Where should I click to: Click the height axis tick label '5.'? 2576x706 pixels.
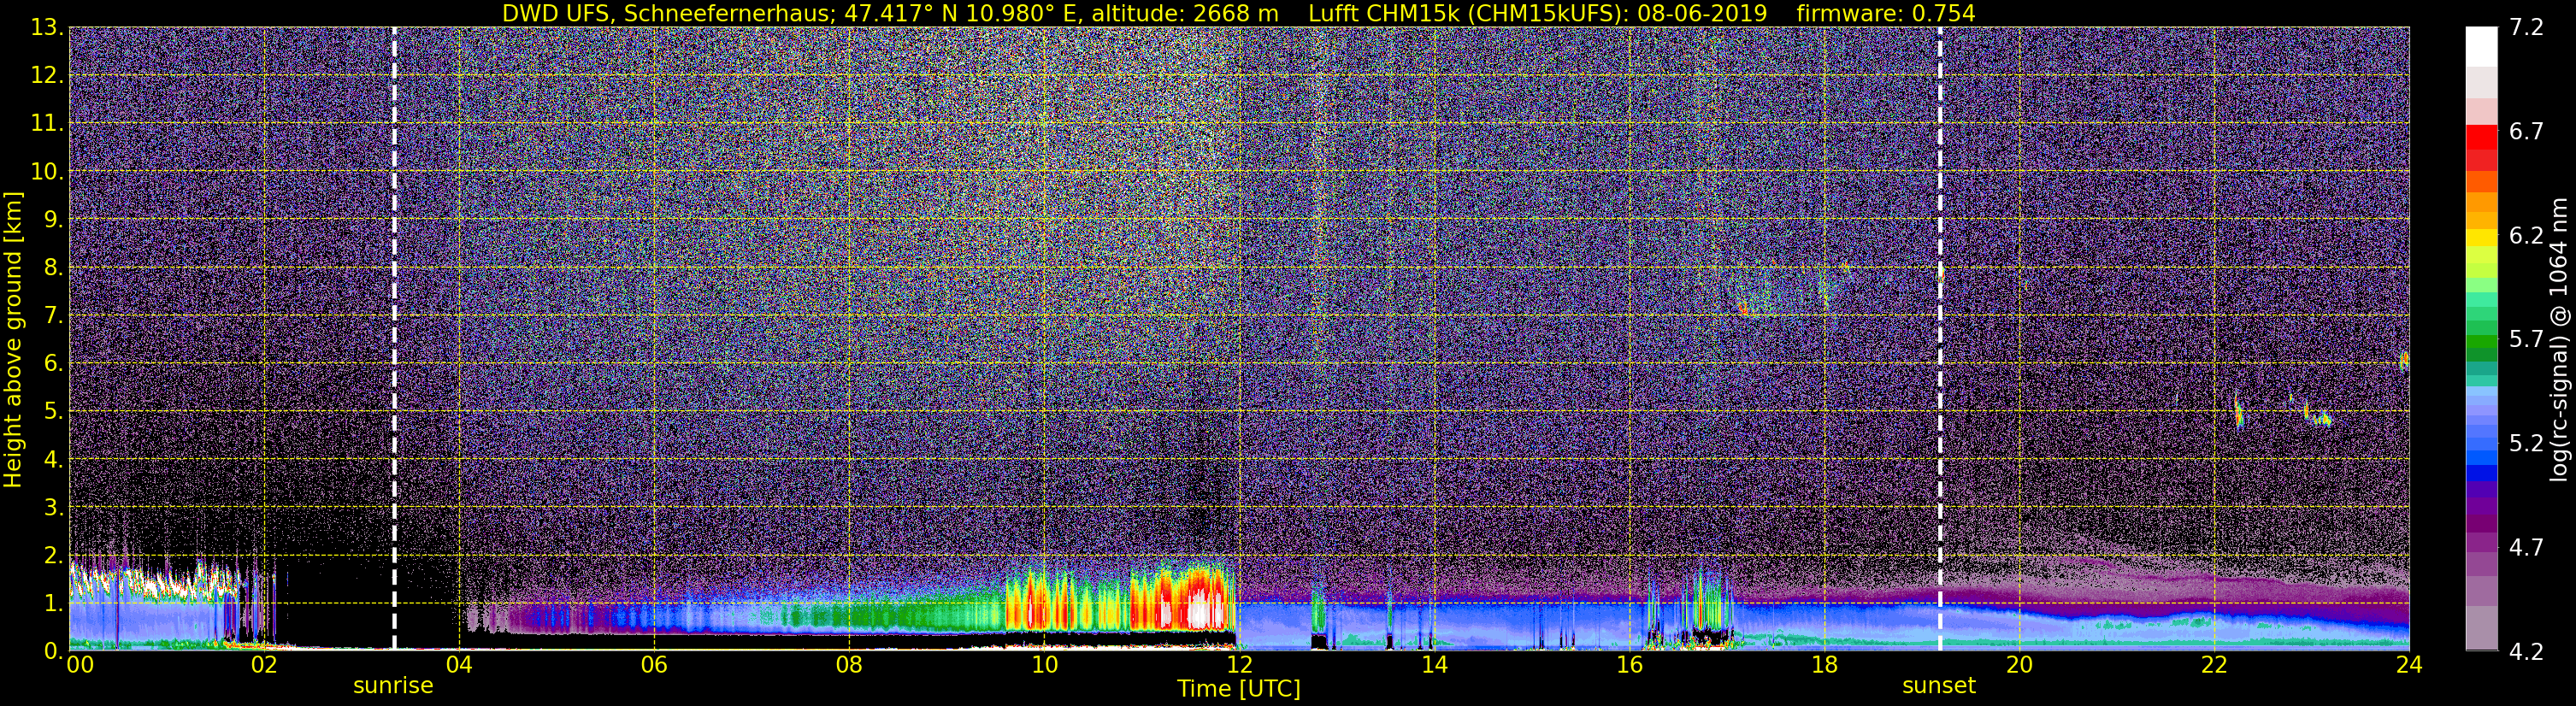point(53,412)
